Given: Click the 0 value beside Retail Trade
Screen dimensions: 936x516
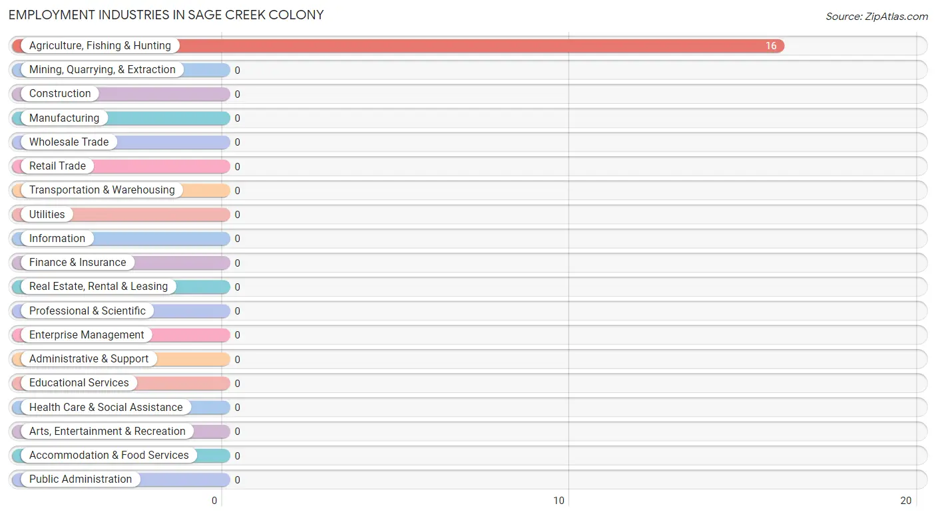Looking at the screenshot, I should pyautogui.click(x=237, y=167).
